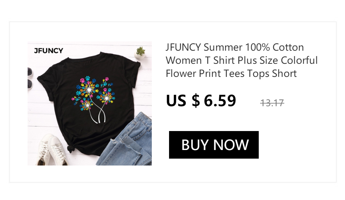Click the blue jeans in product photo

point(126,141)
